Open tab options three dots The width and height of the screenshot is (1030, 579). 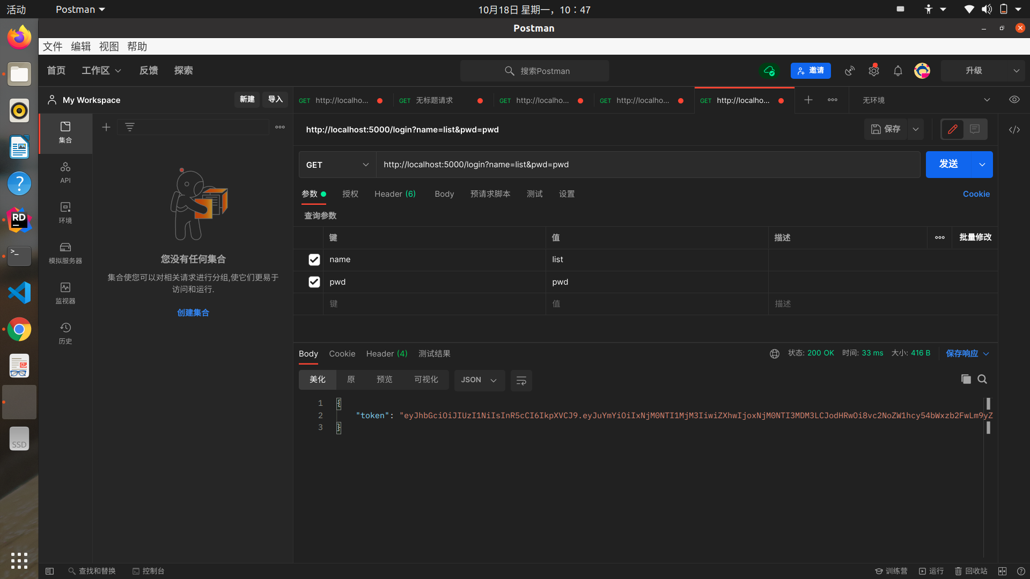click(x=833, y=100)
